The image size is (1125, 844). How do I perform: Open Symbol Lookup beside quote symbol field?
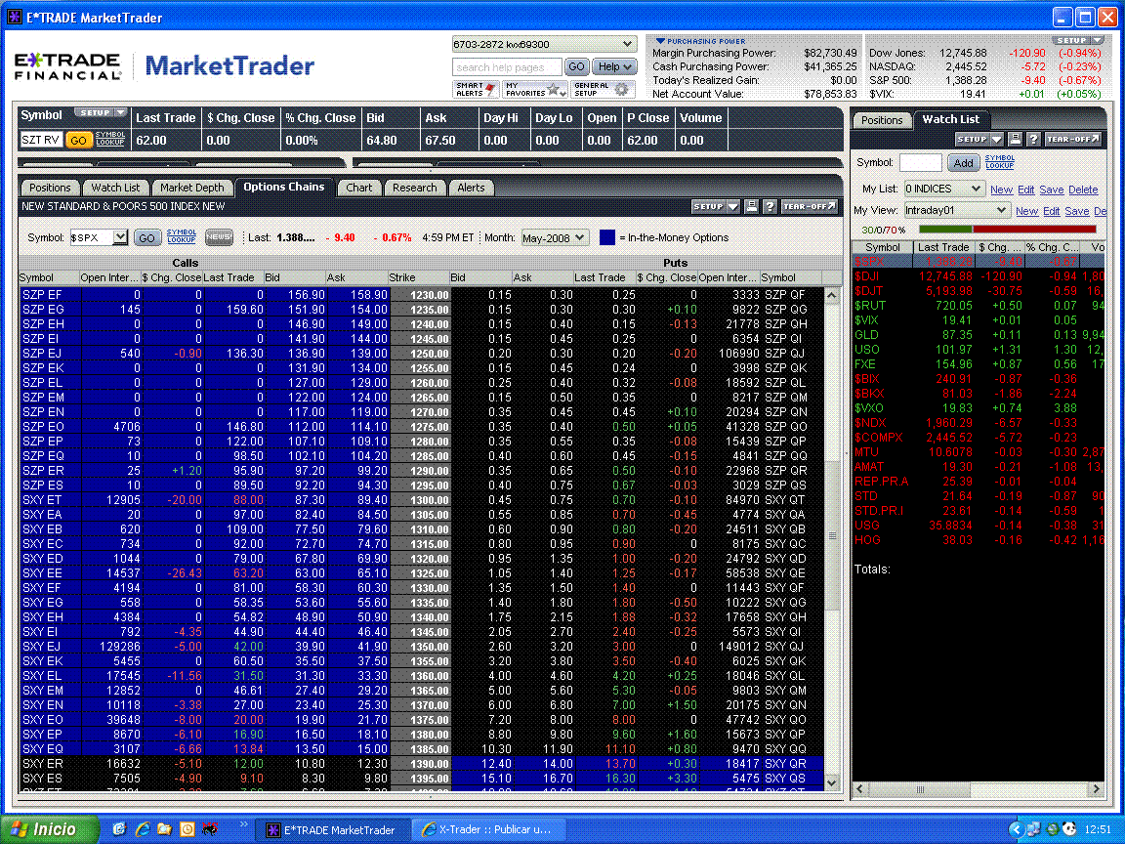click(x=109, y=139)
